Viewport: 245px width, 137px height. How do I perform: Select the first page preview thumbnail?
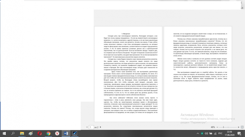point(128,74)
